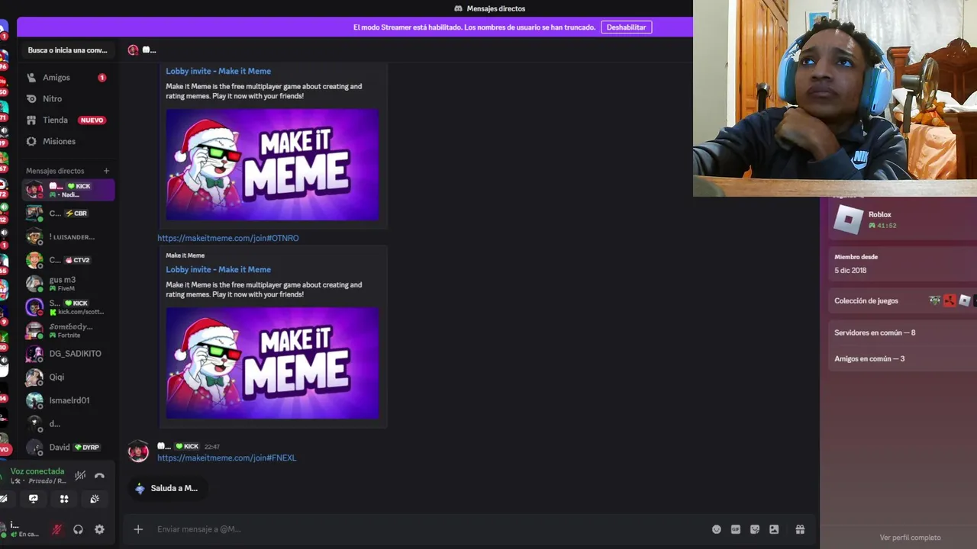
Task: Click Ver perfil completo
Action: 910,538
